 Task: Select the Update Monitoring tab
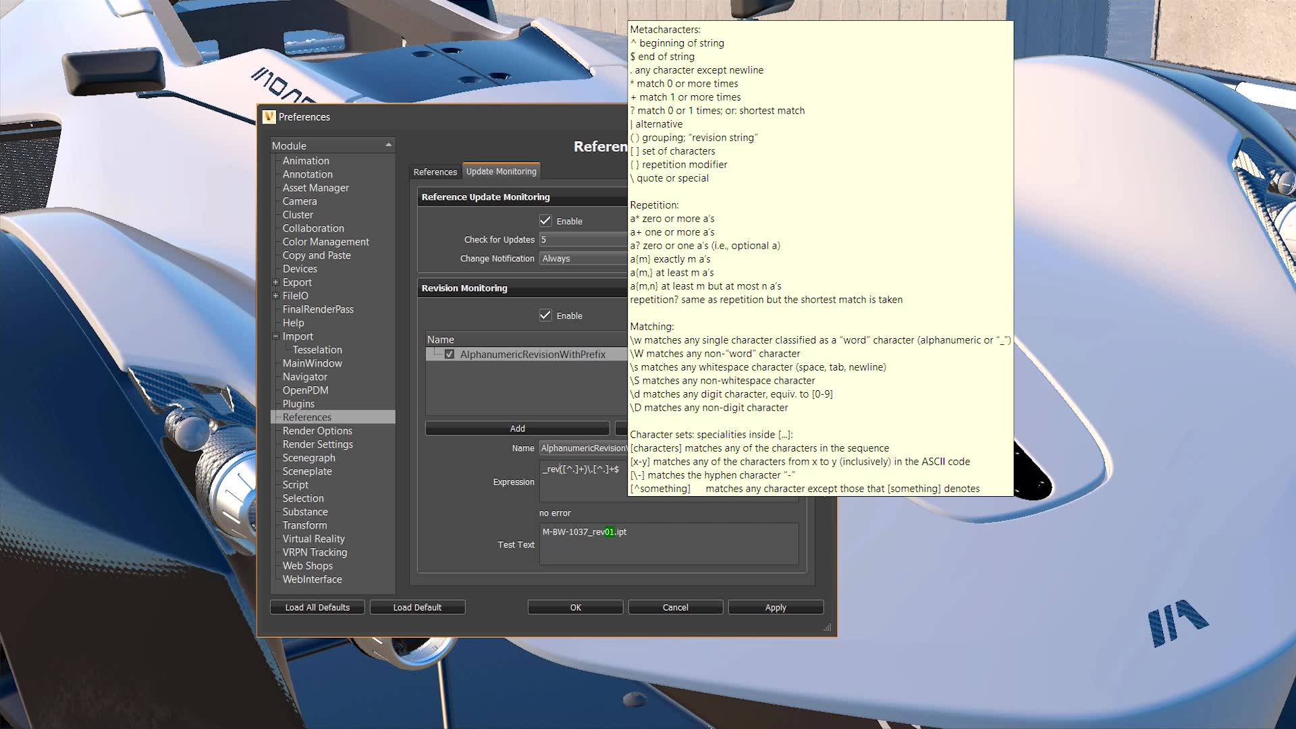(501, 171)
